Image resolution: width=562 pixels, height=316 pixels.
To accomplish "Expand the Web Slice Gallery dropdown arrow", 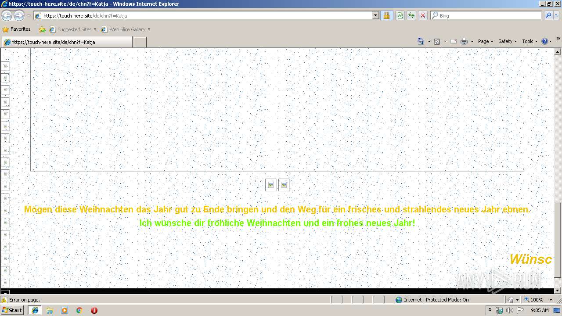I will [x=149, y=29].
